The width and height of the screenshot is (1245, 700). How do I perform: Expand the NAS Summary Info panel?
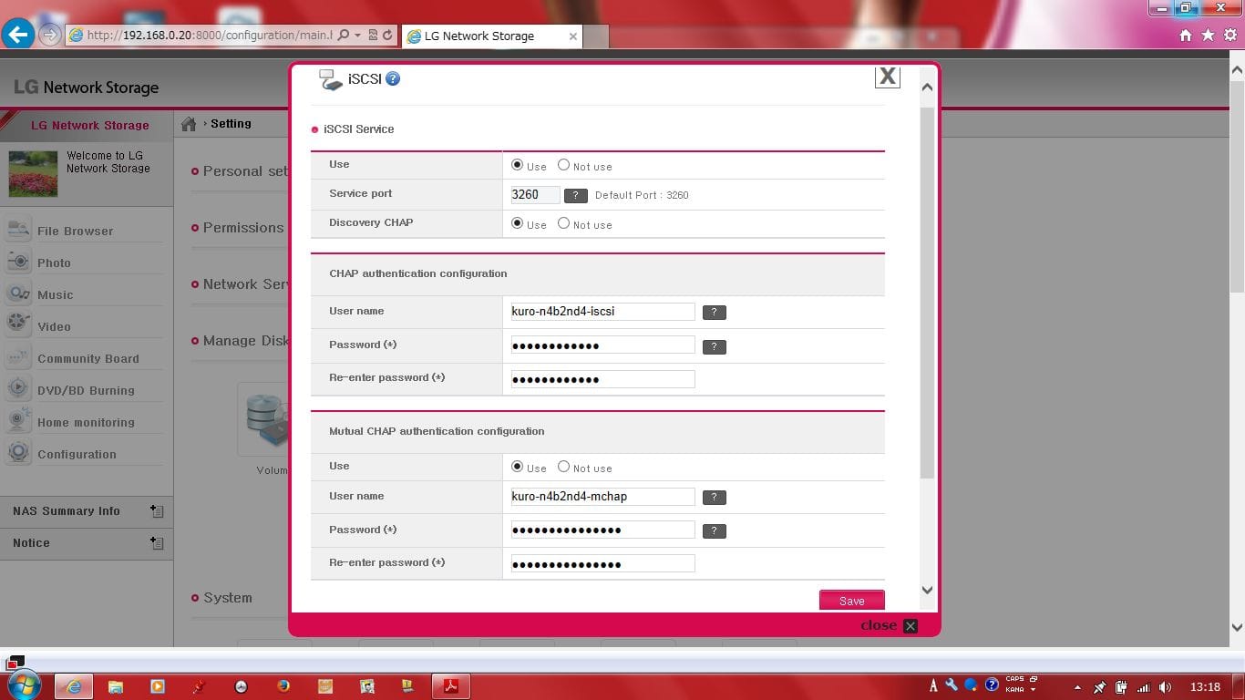pyautogui.click(x=157, y=511)
